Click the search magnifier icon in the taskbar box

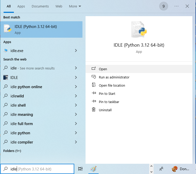tap(5, 169)
